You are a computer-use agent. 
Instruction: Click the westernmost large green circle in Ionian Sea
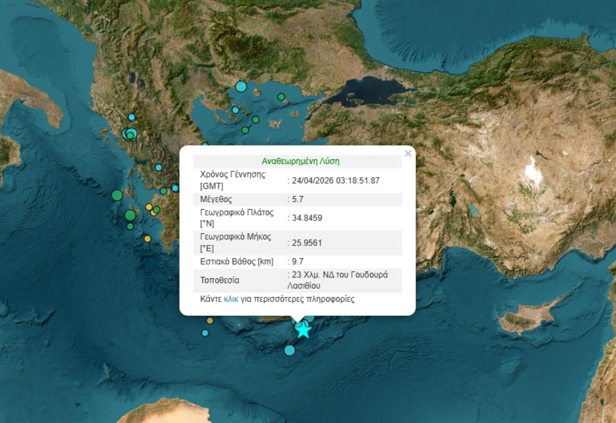tap(117, 195)
